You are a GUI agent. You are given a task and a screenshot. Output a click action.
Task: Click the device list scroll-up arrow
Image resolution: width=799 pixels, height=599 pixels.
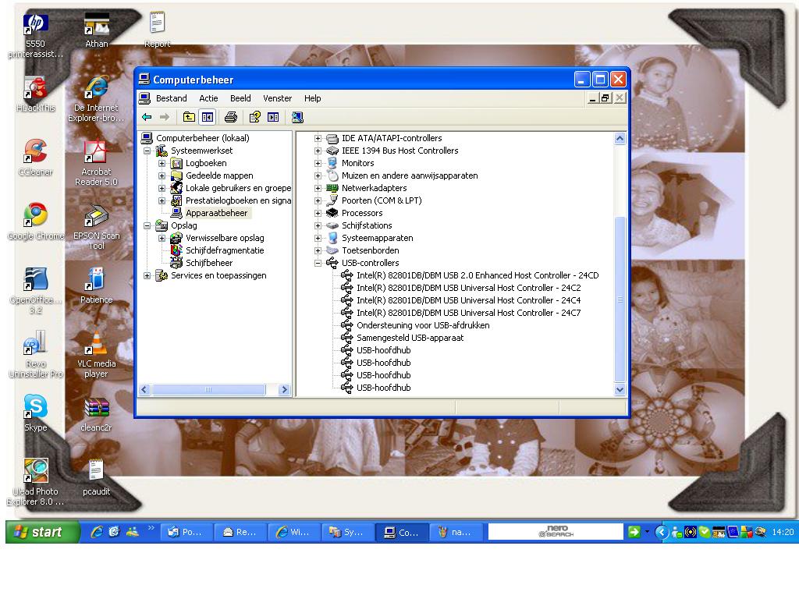click(x=620, y=139)
